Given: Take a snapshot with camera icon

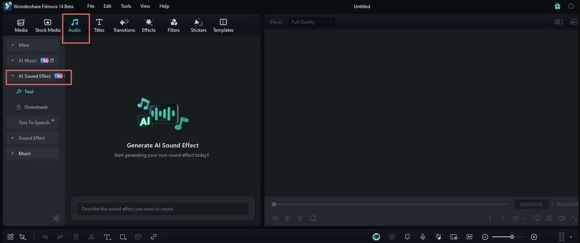Looking at the screenshot, I should coord(549,218).
